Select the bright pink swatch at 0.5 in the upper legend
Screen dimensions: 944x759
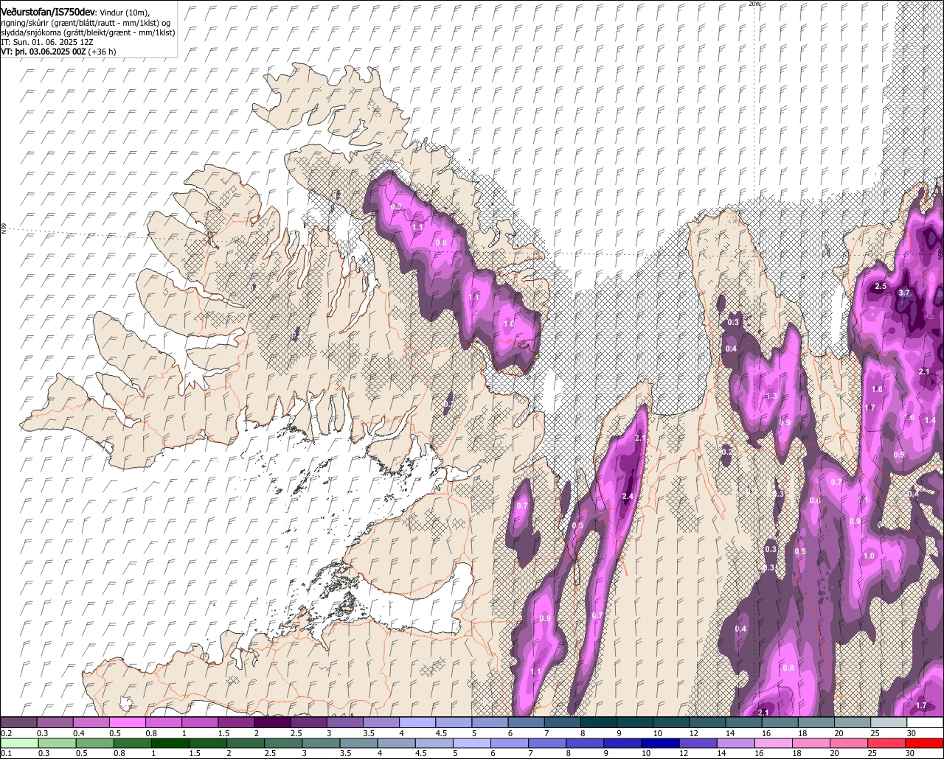(127, 723)
